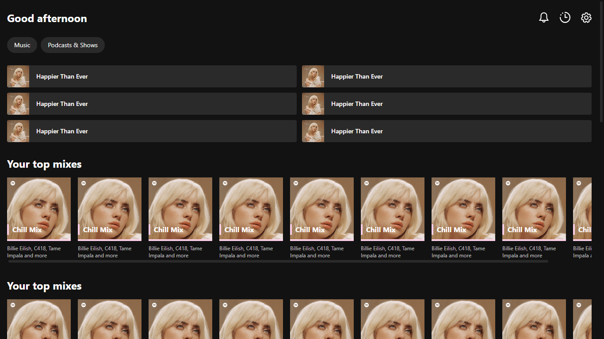604x339 pixels.
Task: Enable the Podcasts & Shows filter chip
Action: pos(73,45)
